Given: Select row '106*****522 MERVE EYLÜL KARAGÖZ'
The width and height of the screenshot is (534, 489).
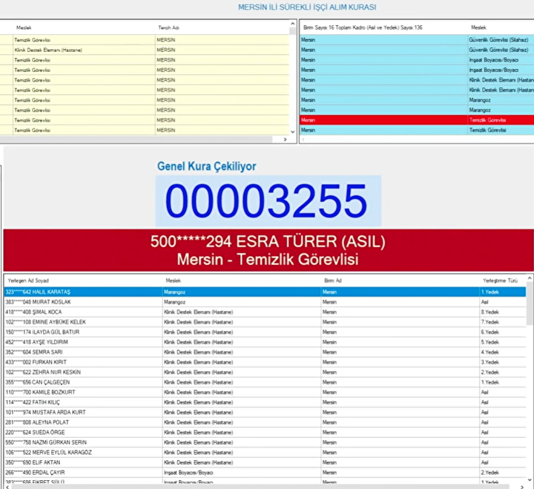Looking at the screenshot, I should pyautogui.click(x=265, y=453).
